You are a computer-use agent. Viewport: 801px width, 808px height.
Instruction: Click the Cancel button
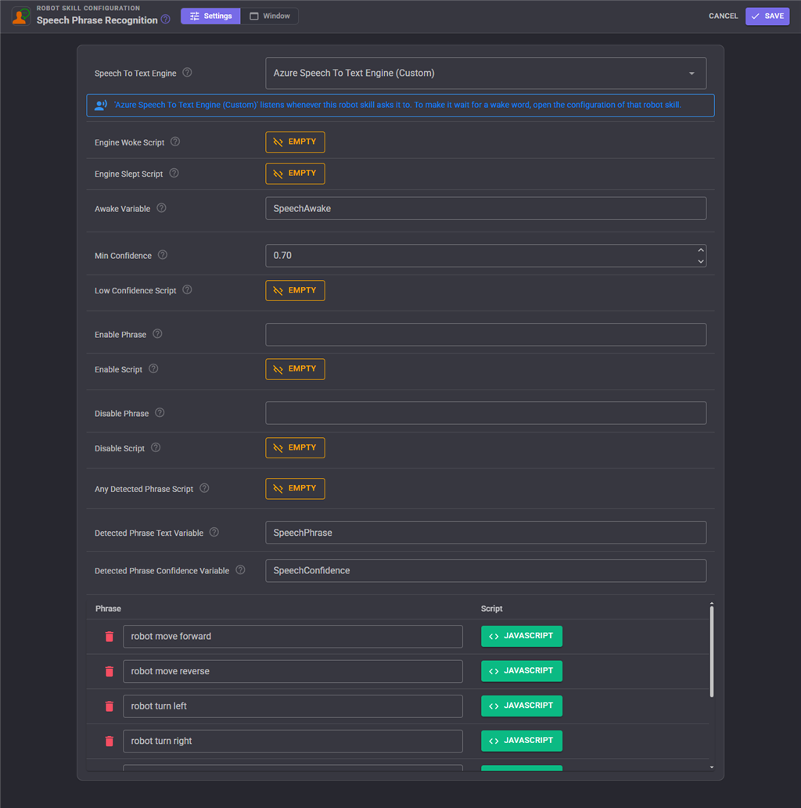coord(723,16)
